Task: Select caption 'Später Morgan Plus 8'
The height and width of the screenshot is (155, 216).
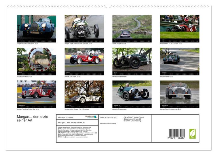Action: pos(119,44)
